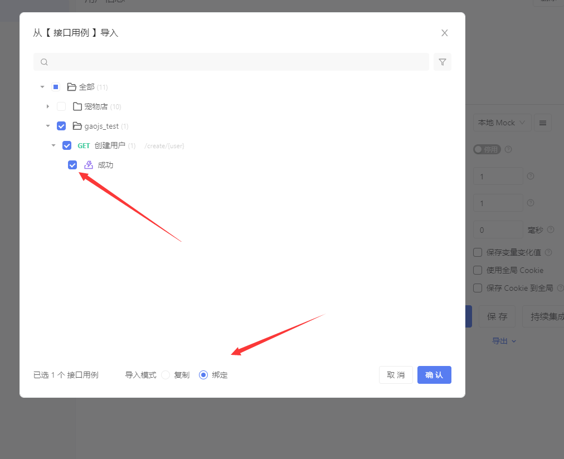Select the 绑定 import mode radio
The image size is (564, 459).
click(x=203, y=375)
